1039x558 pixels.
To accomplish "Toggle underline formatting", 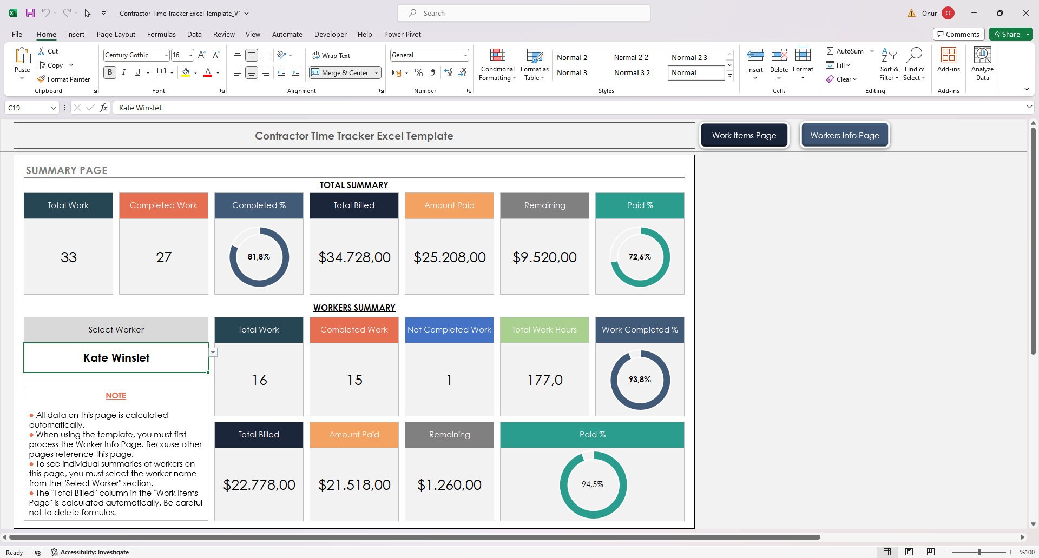I will [137, 72].
